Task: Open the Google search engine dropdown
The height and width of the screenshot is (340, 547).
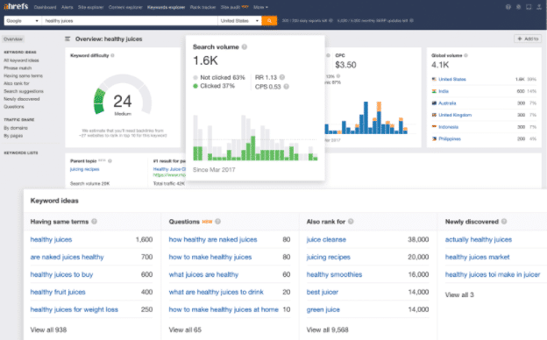Action: 22,21
